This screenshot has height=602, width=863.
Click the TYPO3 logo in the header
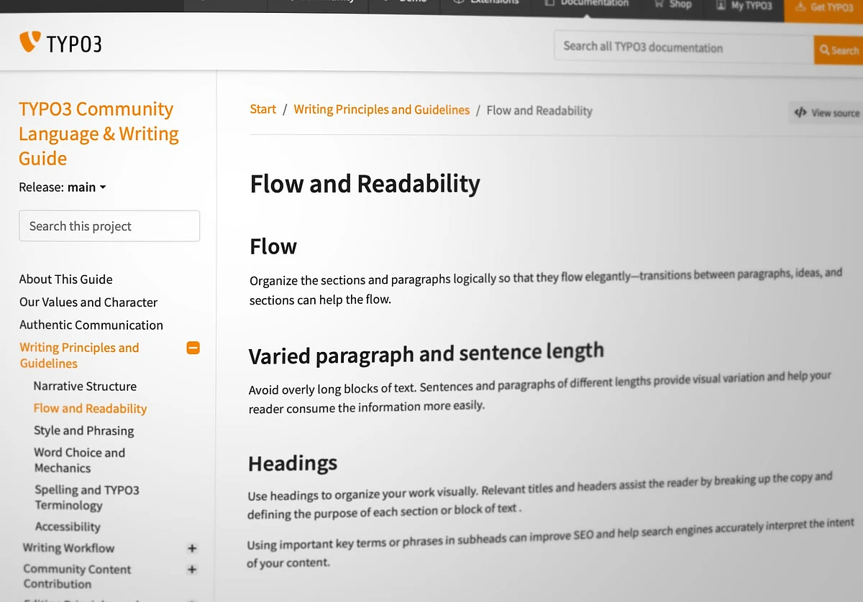click(60, 43)
